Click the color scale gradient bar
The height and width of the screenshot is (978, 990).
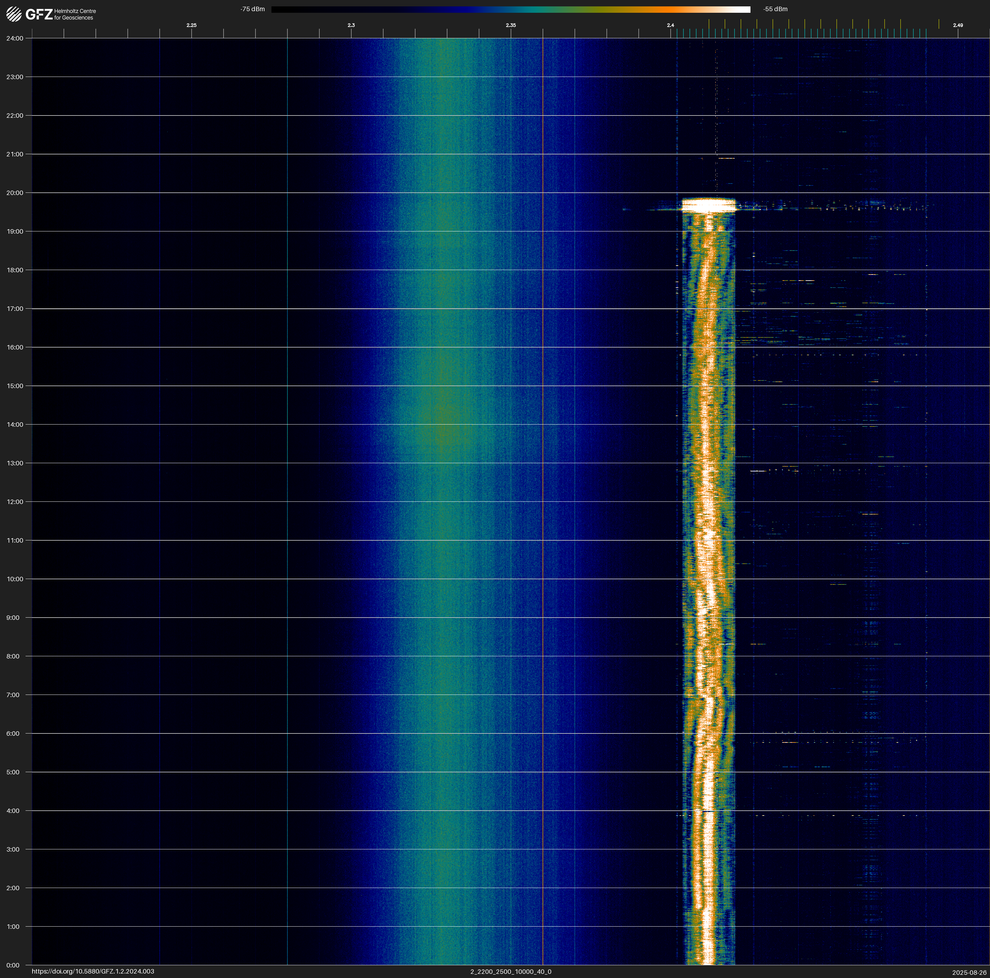coord(510,9)
